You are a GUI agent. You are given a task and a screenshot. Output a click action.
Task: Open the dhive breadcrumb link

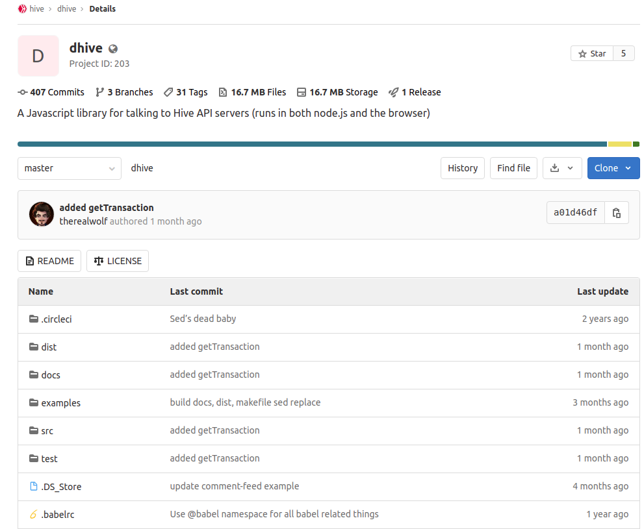pos(66,8)
